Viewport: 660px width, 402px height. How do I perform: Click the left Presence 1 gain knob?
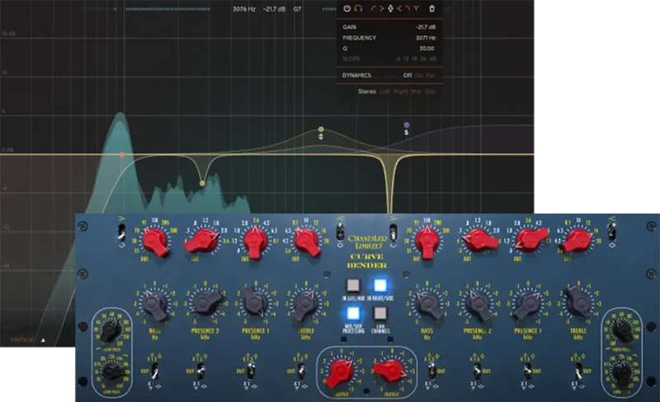(255, 302)
